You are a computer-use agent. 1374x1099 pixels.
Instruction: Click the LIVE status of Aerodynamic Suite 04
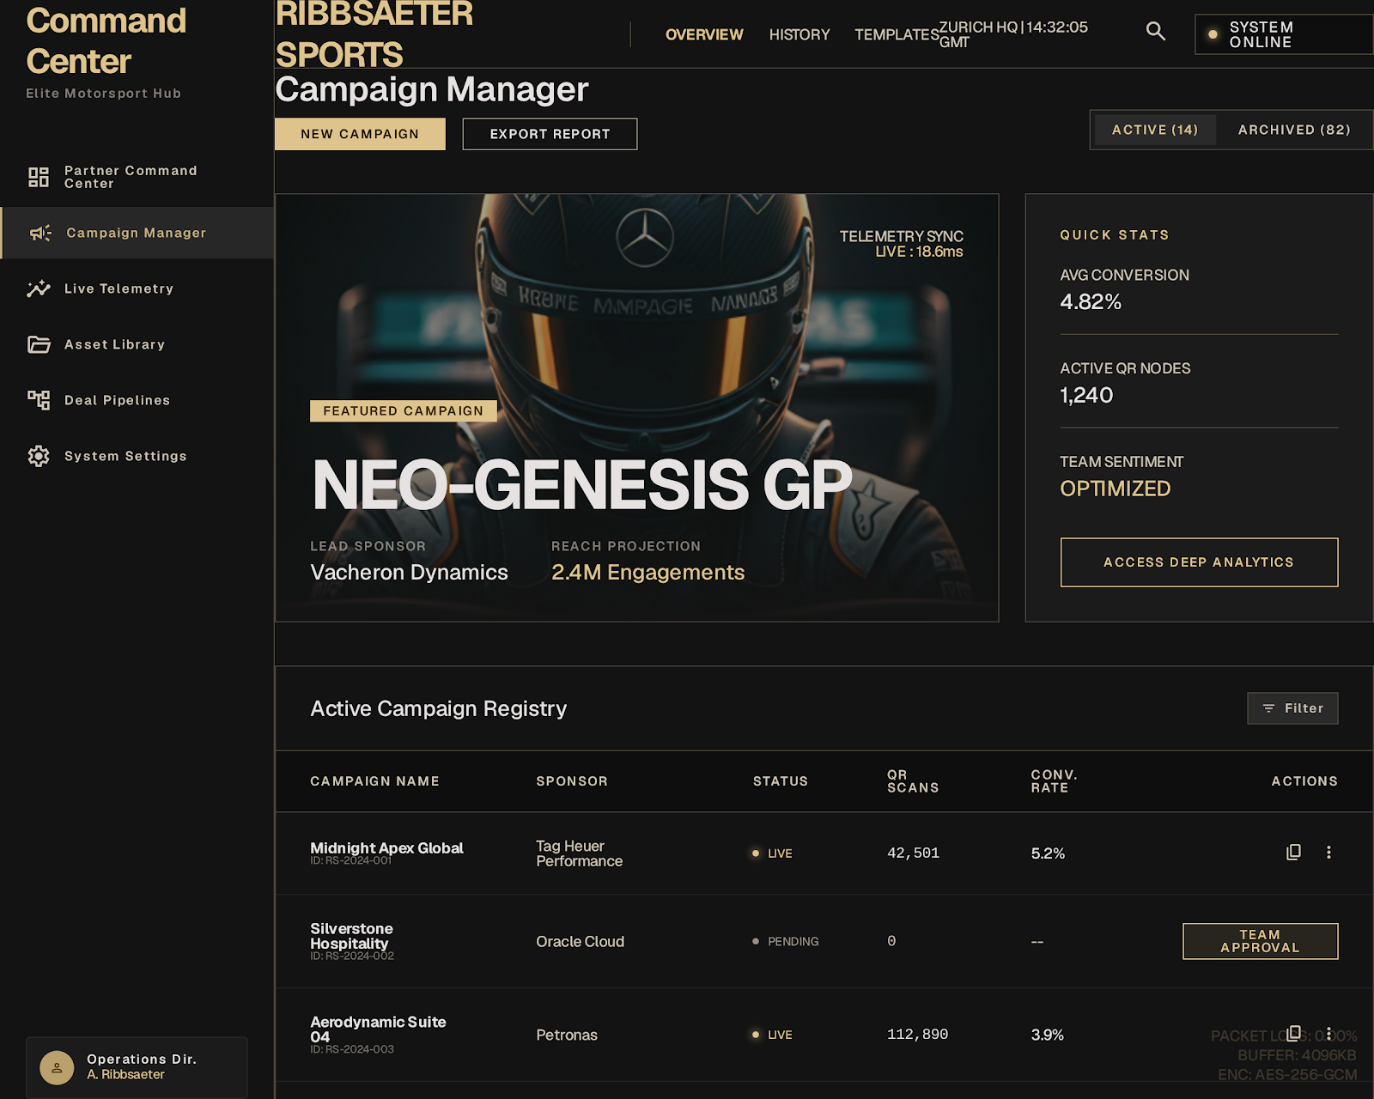(x=772, y=1035)
